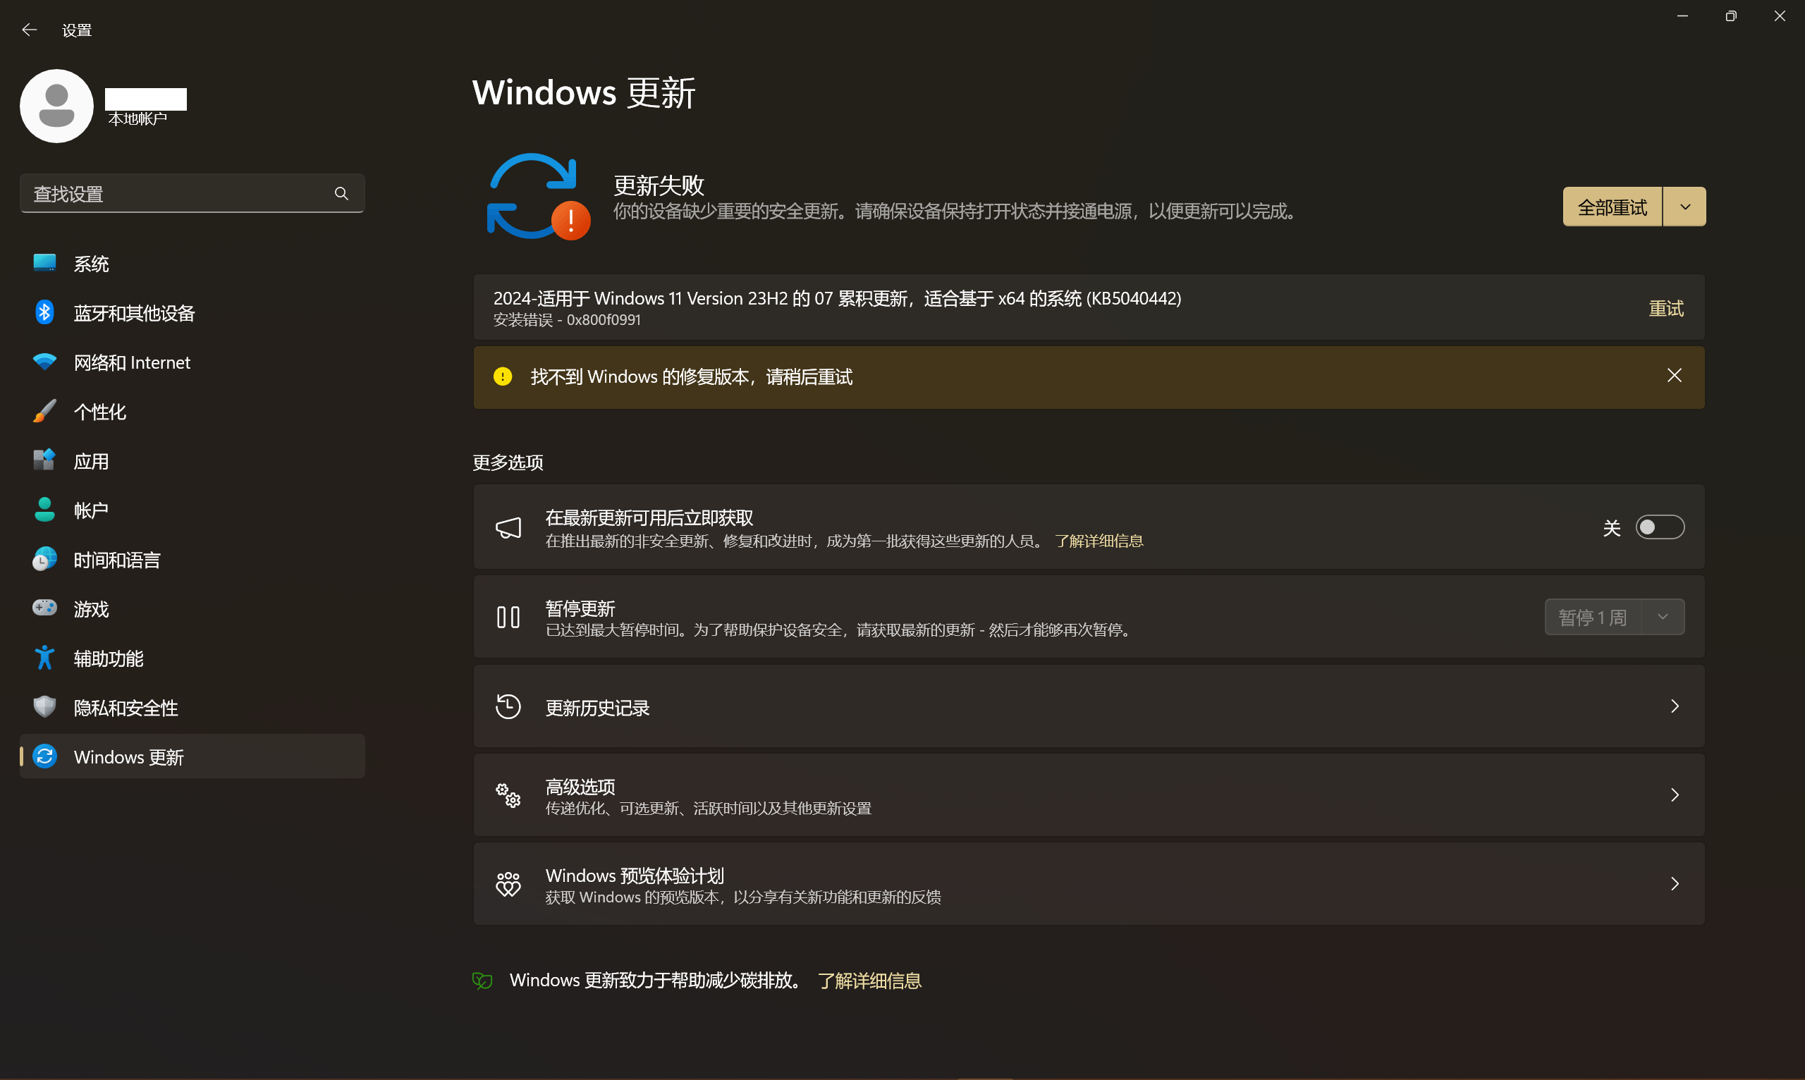Open the 辅助功能 settings category
The image size is (1805, 1080).
pos(192,658)
